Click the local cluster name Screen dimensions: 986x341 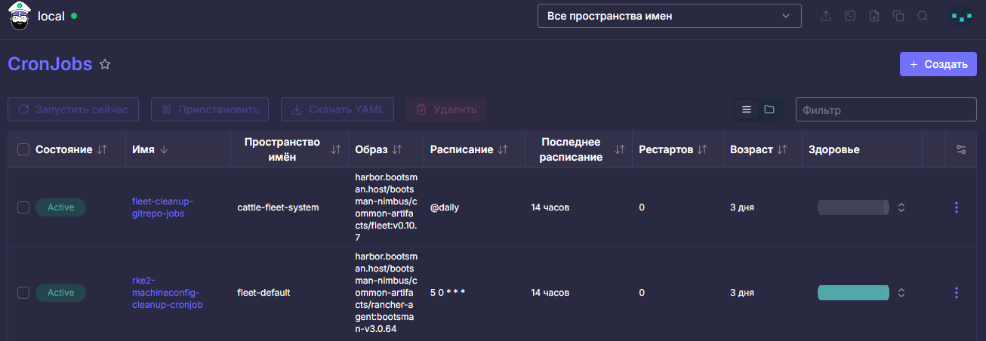(x=51, y=16)
